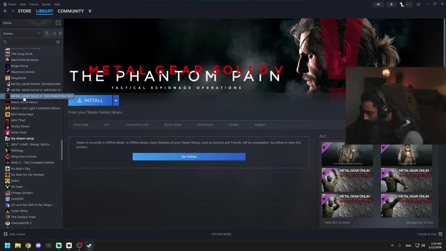This screenshot has width=446, height=251.
Task: Open Google Chrome from taskbar
Action: (28, 245)
